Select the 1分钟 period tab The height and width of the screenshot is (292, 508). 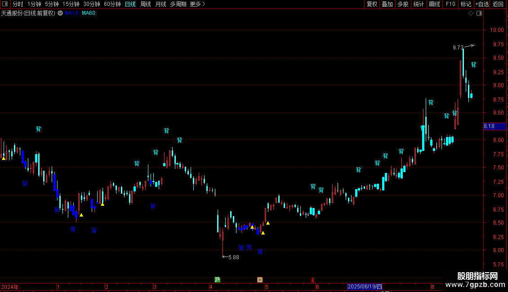coord(34,4)
